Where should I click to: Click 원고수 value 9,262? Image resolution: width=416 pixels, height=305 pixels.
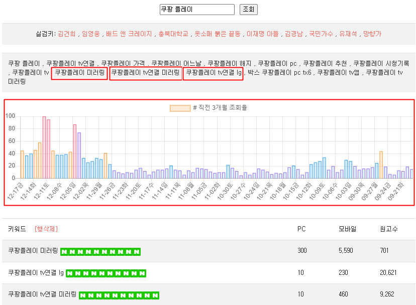[387, 294]
